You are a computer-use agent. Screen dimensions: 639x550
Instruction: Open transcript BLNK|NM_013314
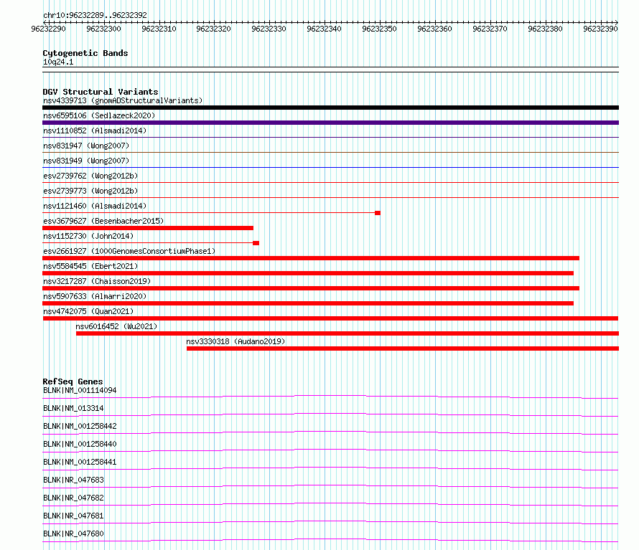[x=73, y=408]
